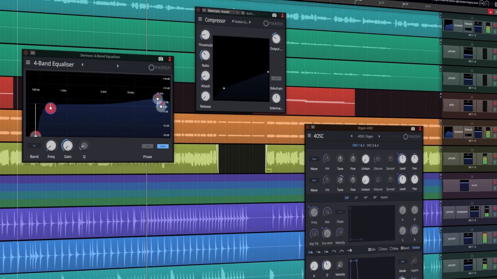The width and height of the screenshot is (497, 279).
Task: Pin the Compressor window with the red pin
Action: pos(282,15)
